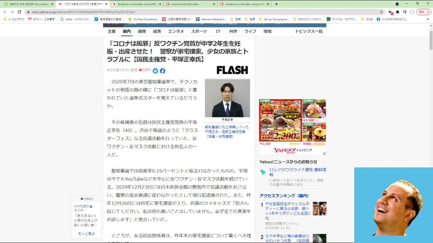Select the エンタメ news category tab
433x243 pixels.
pos(176,31)
